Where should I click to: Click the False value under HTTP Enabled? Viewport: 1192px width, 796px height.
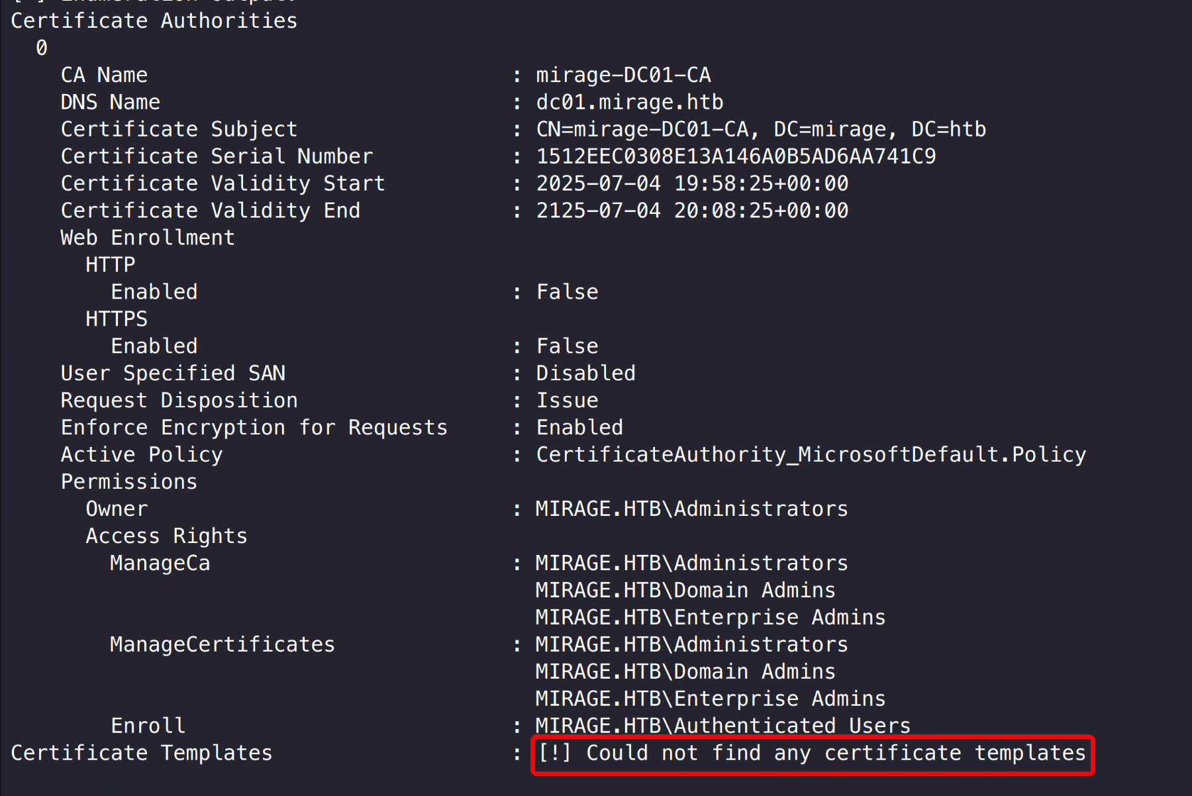coord(567,292)
